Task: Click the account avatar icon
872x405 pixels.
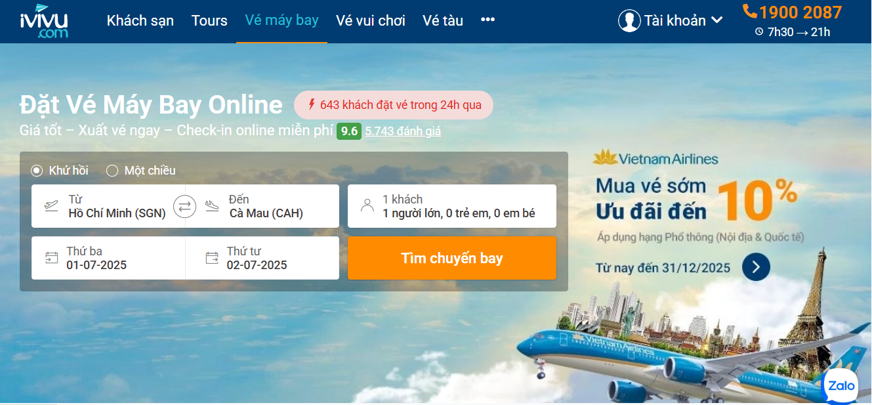Action: 629,20
